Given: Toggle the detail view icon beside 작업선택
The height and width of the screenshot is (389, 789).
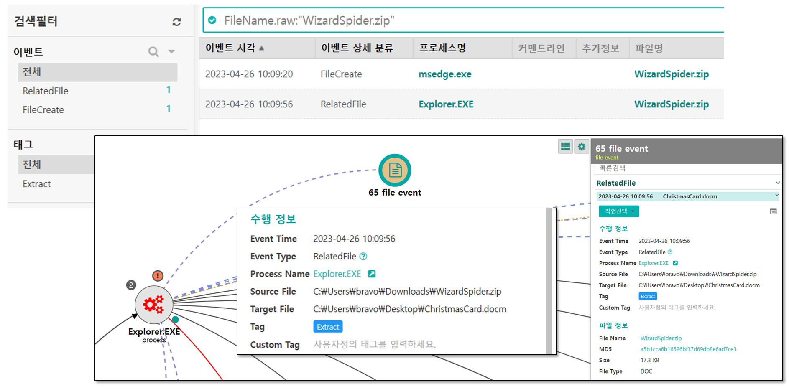Looking at the screenshot, I should [x=773, y=211].
